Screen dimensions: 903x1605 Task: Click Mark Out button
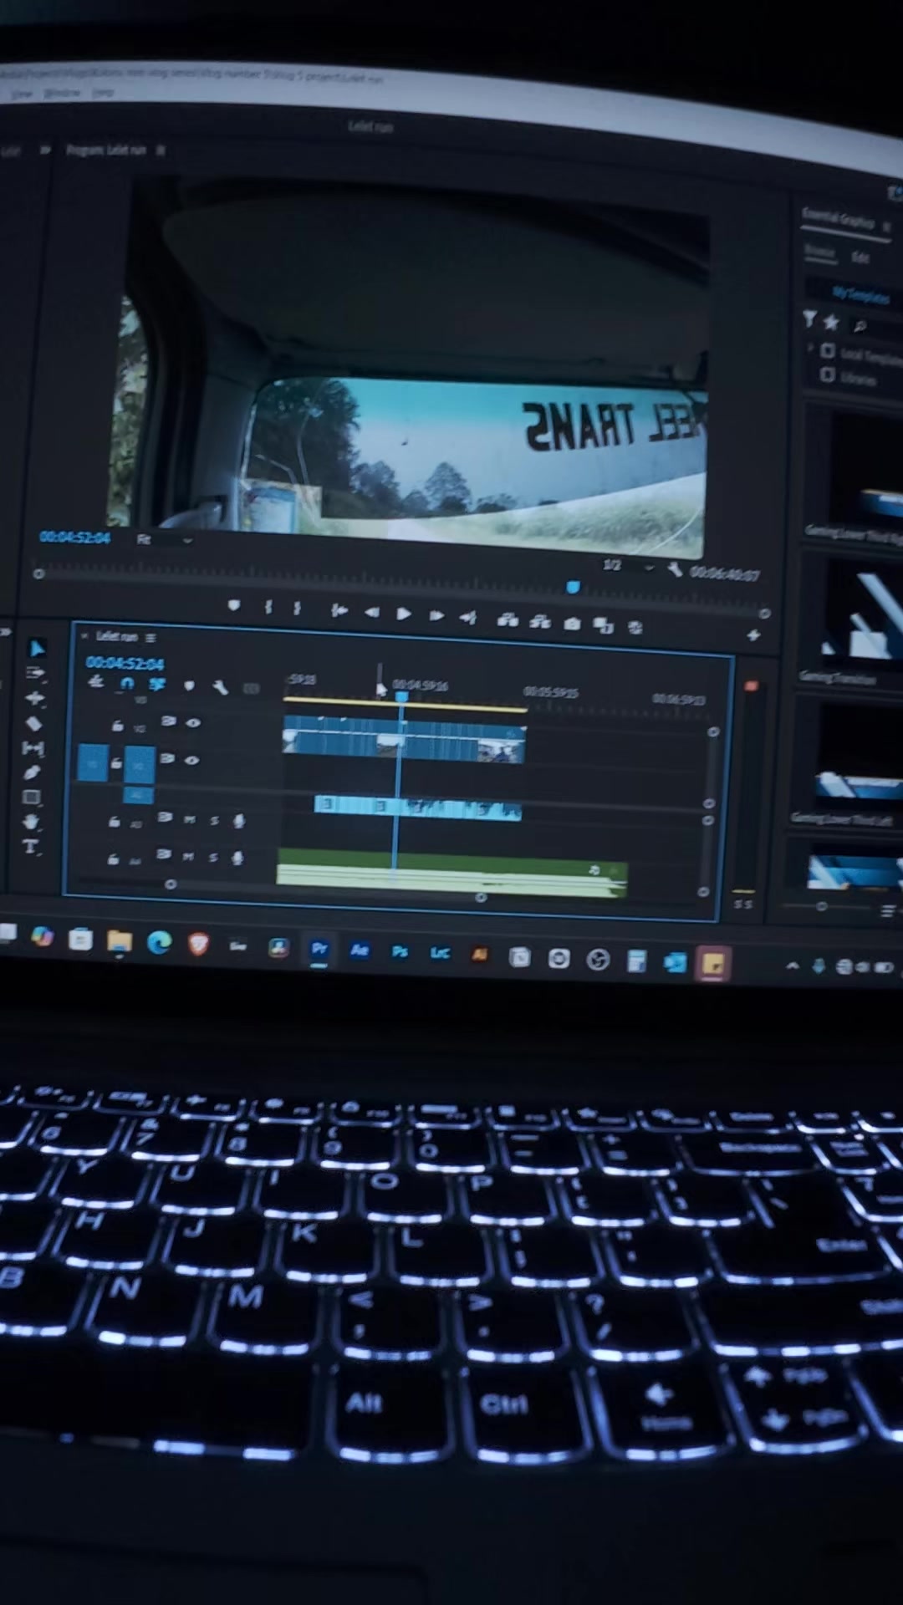click(x=297, y=609)
